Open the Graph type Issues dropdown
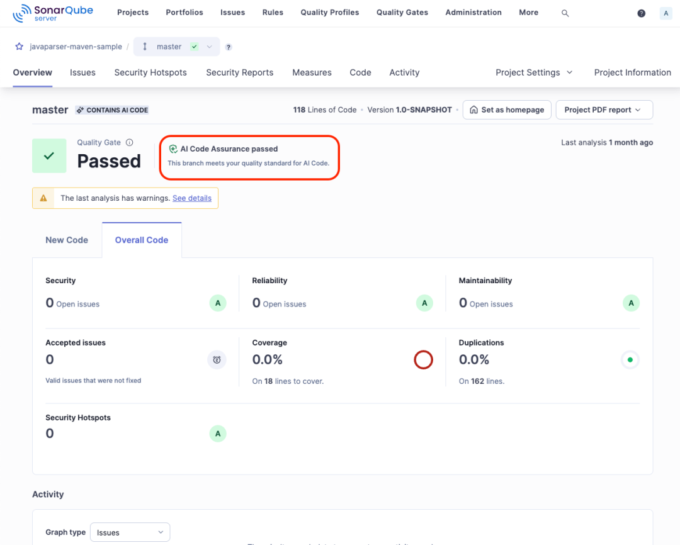Image resolution: width=680 pixels, height=545 pixels. point(130,532)
